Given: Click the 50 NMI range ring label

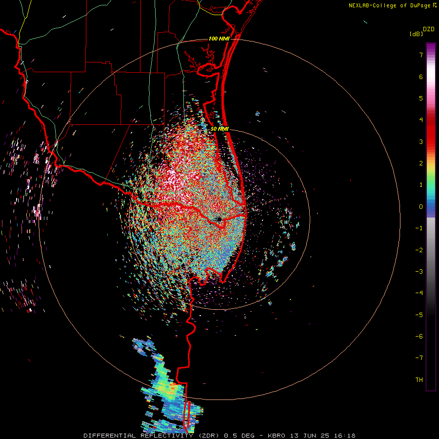Looking at the screenshot, I should [220, 129].
